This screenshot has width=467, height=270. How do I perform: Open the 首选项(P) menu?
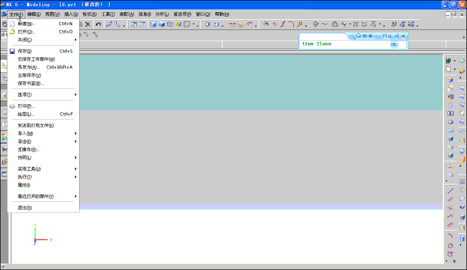click(x=182, y=14)
